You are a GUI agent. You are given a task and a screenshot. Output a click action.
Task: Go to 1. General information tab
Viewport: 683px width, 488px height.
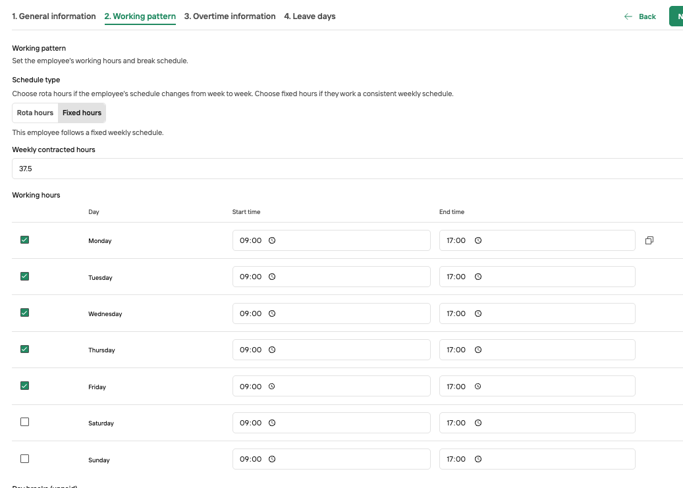coord(54,16)
